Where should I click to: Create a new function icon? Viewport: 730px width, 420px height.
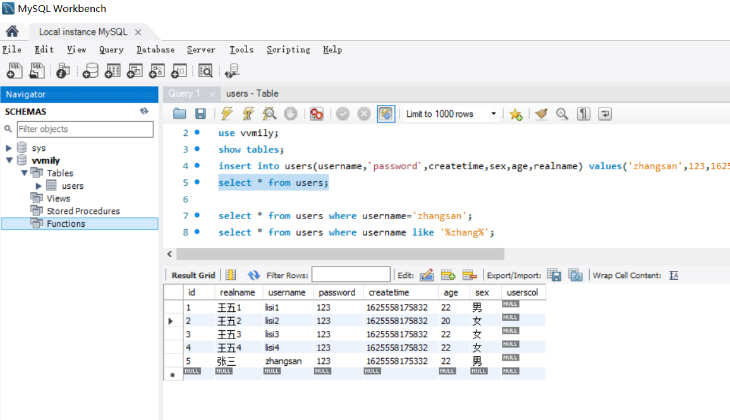point(179,71)
